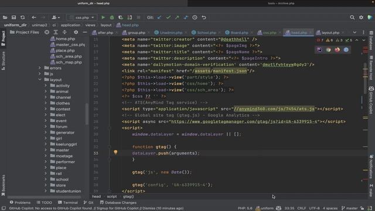Click the Reload from Disk icon
Viewport: 375px width, 211px height.
click(22, 18)
